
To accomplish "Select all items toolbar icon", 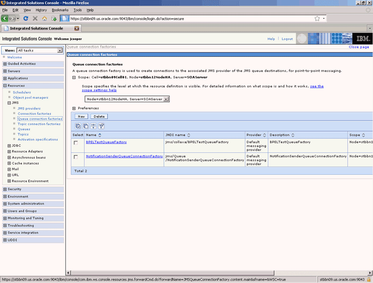I will [x=78, y=126].
